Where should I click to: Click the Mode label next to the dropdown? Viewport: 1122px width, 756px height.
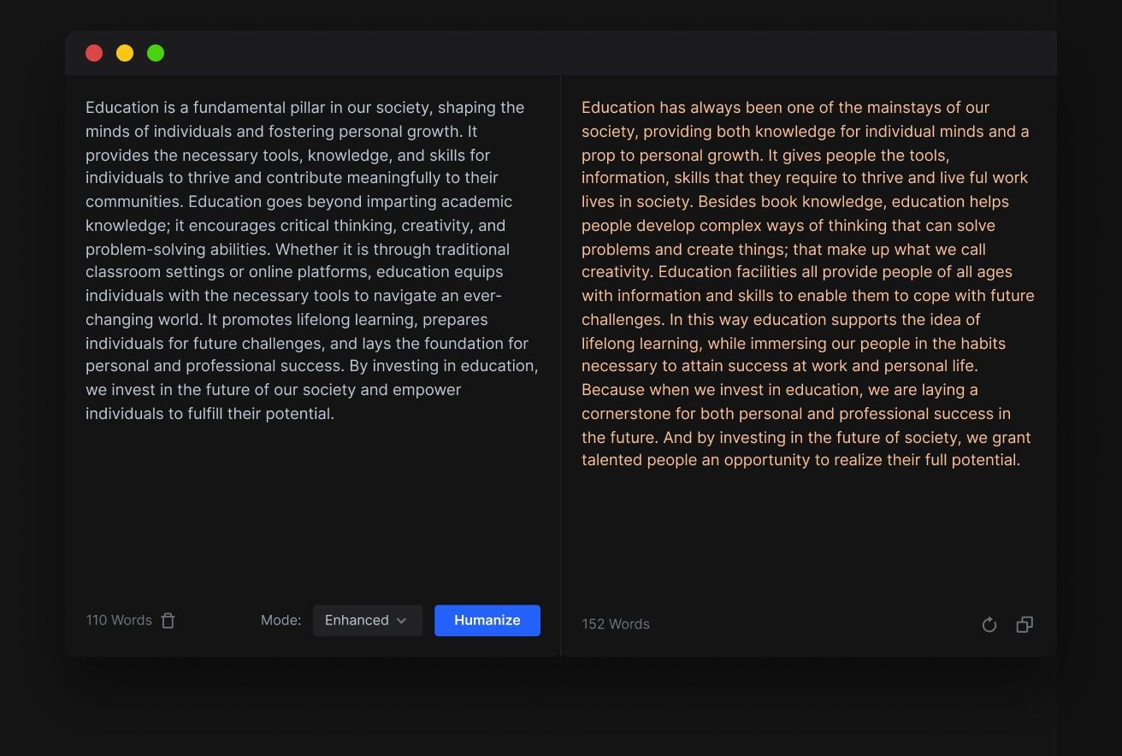click(x=280, y=620)
